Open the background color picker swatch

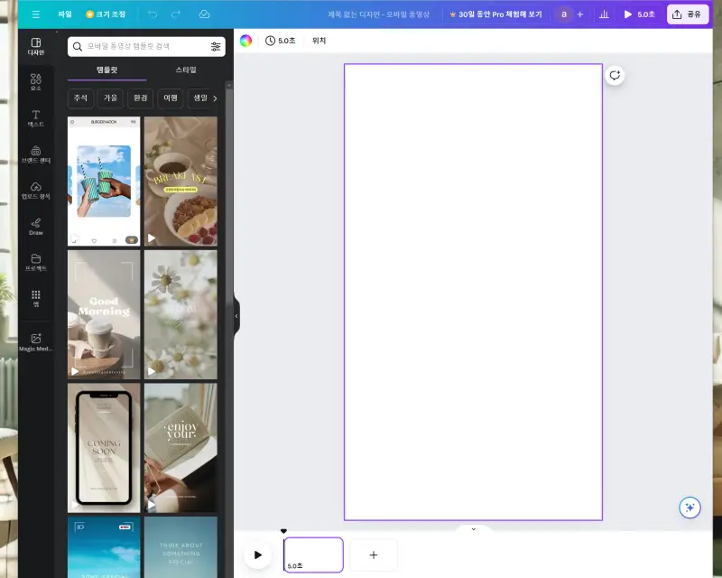coord(245,41)
